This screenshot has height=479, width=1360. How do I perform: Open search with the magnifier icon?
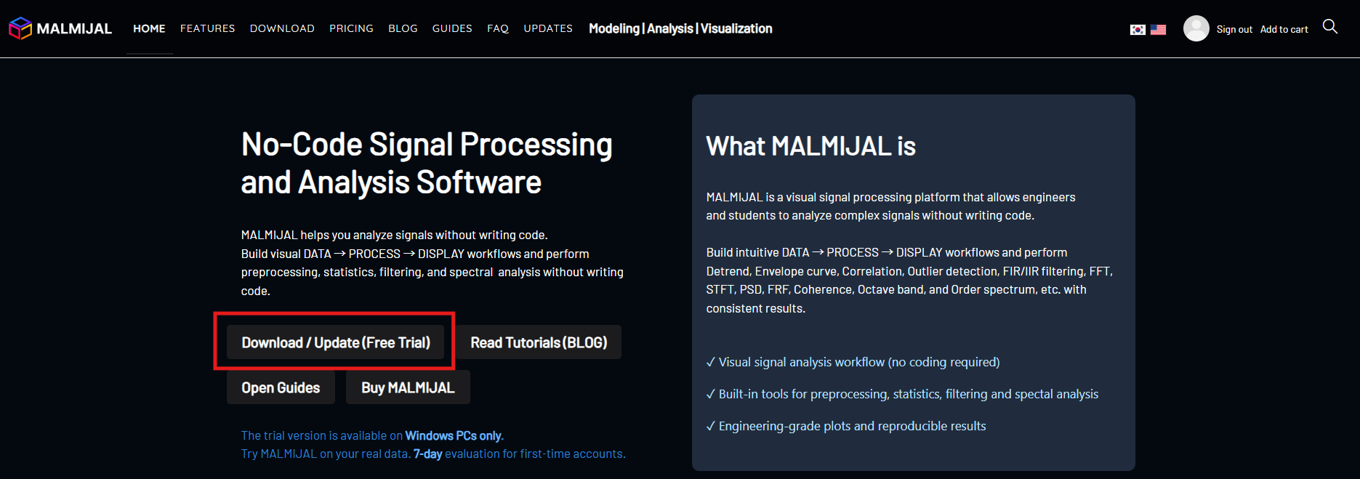pyautogui.click(x=1330, y=27)
